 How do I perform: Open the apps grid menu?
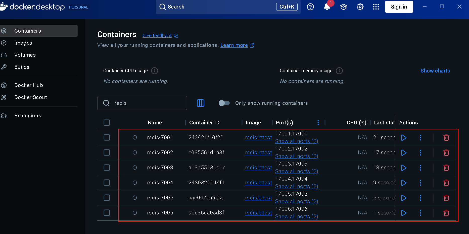tap(376, 7)
